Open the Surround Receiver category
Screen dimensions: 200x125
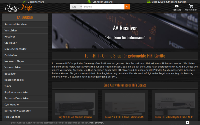click(25, 24)
